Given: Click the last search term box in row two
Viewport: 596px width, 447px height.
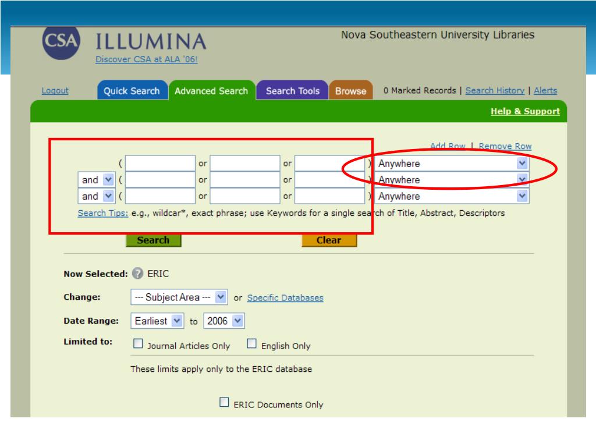Looking at the screenshot, I should point(329,180).
